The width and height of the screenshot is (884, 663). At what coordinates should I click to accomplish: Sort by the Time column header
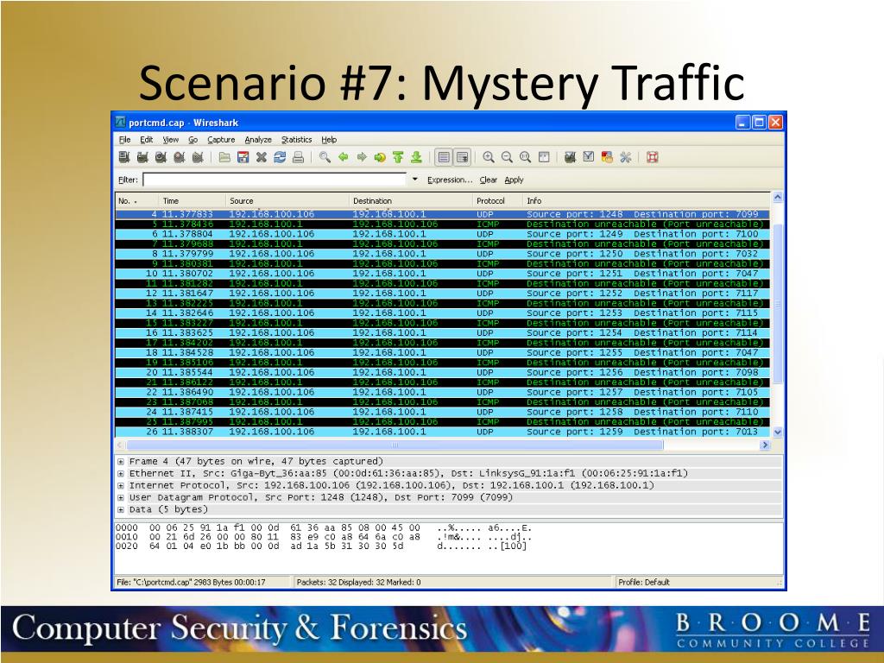tap(192, 200)
